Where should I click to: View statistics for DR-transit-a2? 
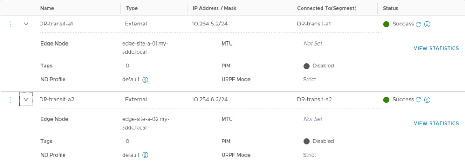436,123
